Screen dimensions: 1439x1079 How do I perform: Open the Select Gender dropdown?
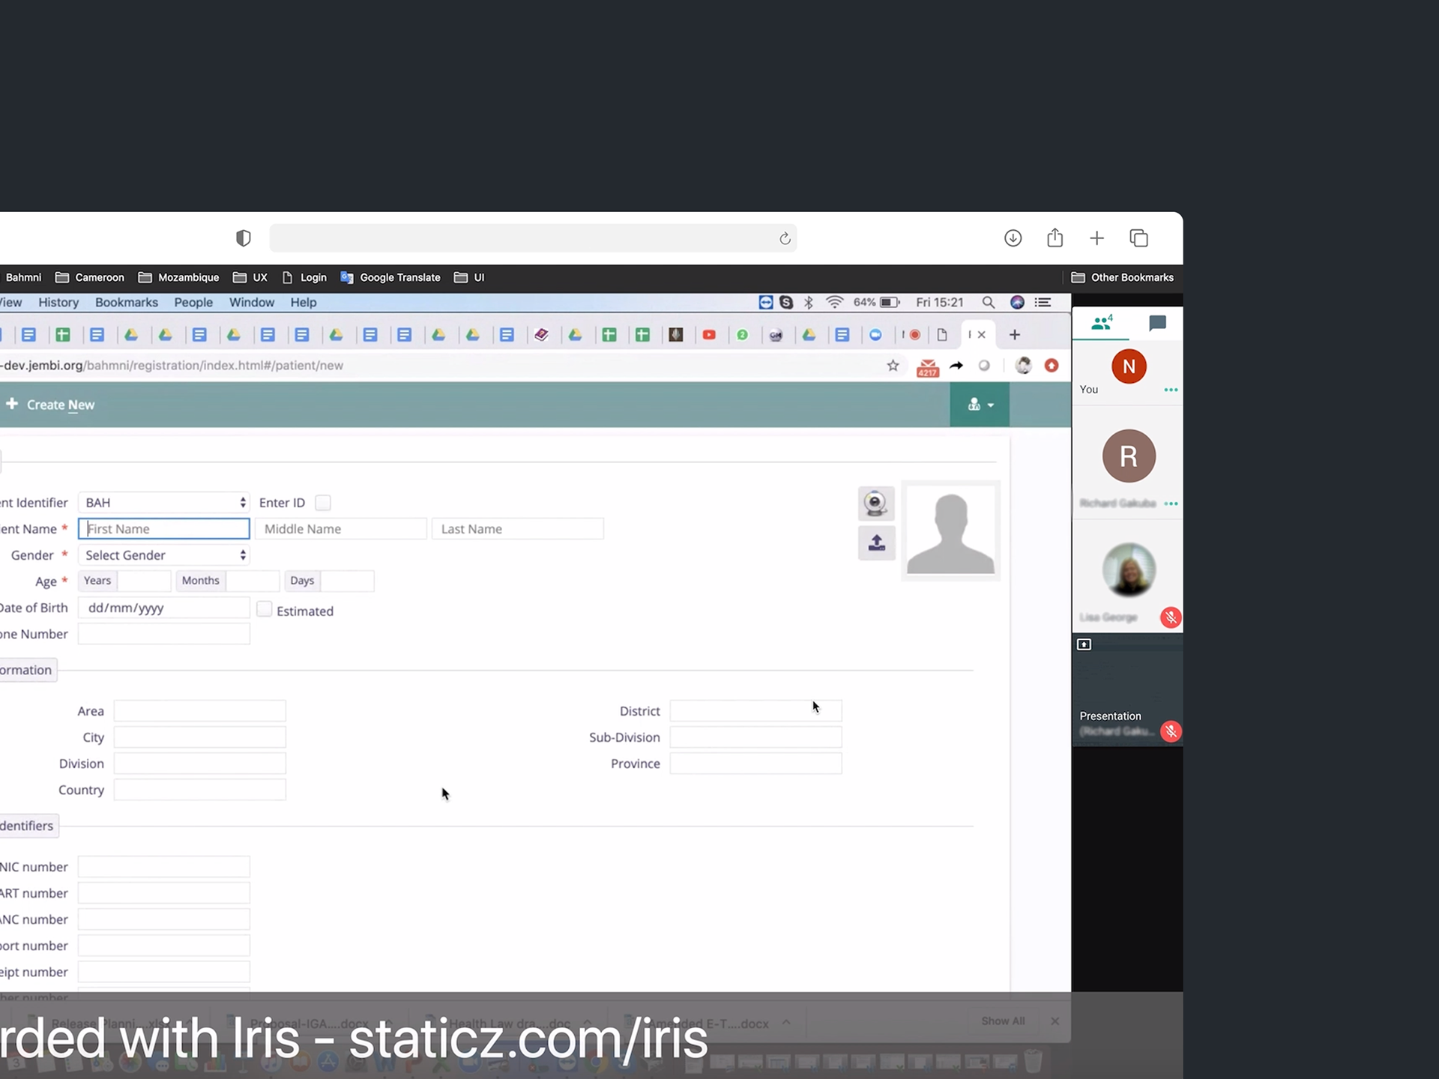(x=164, y=555)
